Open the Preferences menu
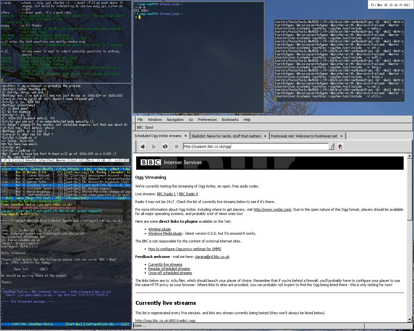 (x=207, y=120)
